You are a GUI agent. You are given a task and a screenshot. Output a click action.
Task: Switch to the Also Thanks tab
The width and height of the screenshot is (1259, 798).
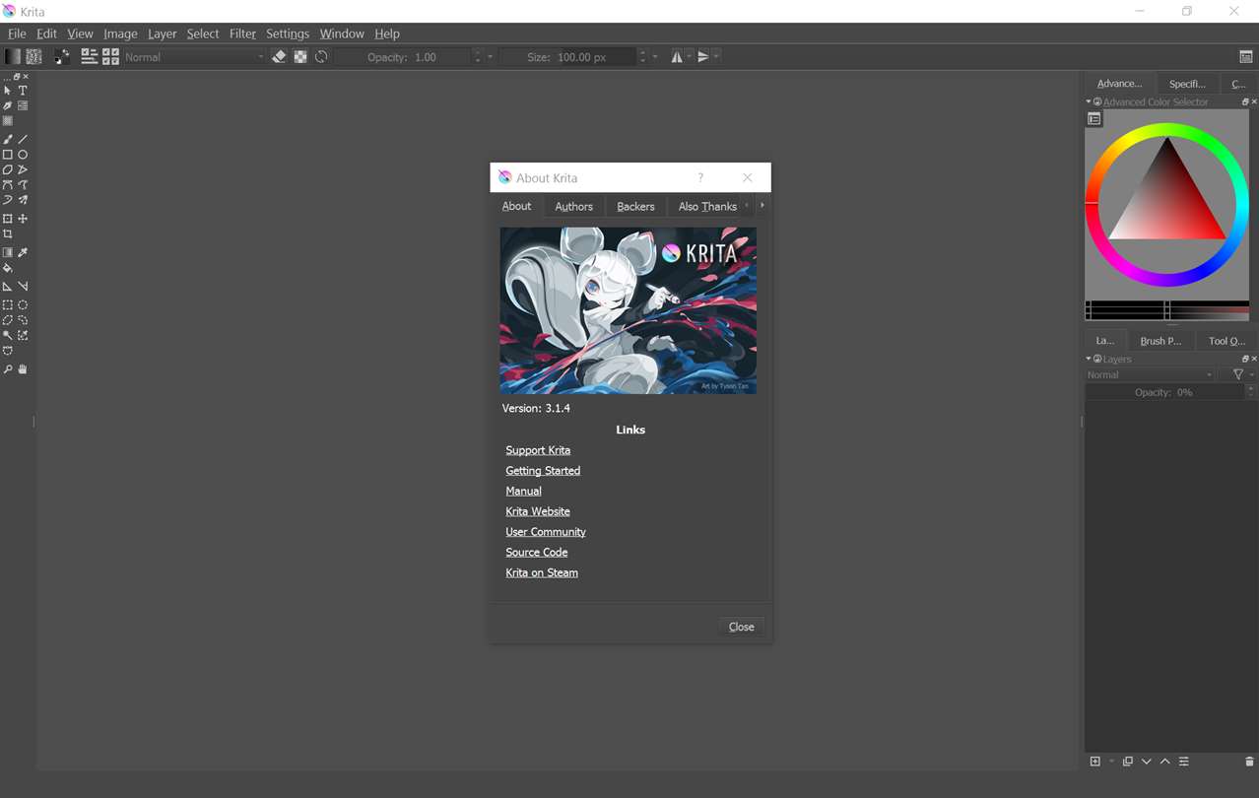coord(707,206)
